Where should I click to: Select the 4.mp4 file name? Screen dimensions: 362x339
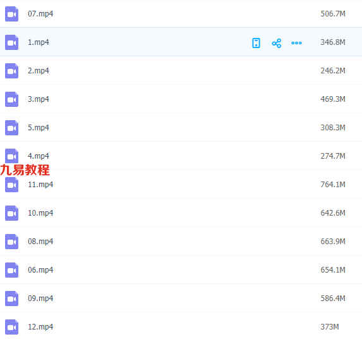39,156
